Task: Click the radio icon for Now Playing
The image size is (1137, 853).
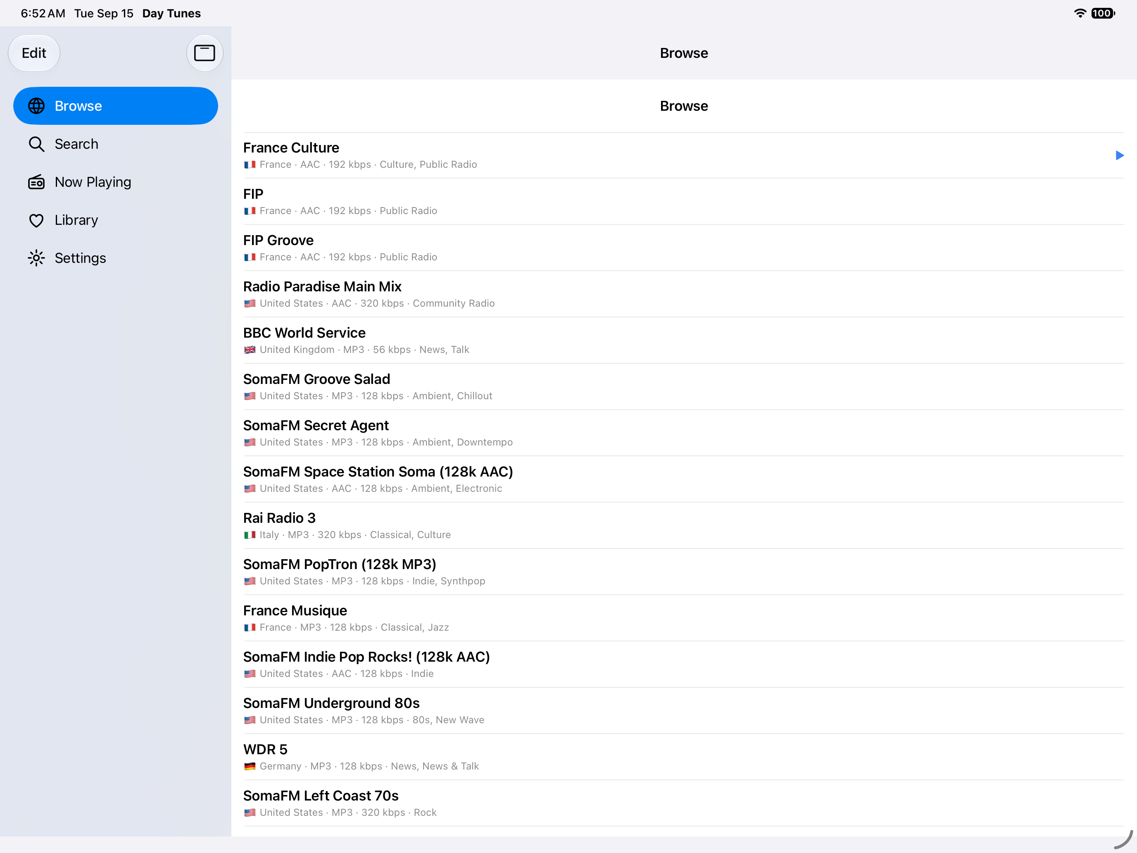Action: [x=36, y=182]
